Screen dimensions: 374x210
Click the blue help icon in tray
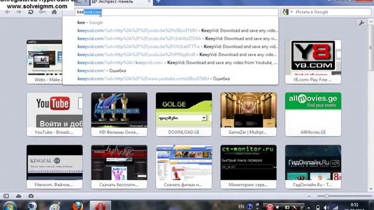[x=250, y=206]
